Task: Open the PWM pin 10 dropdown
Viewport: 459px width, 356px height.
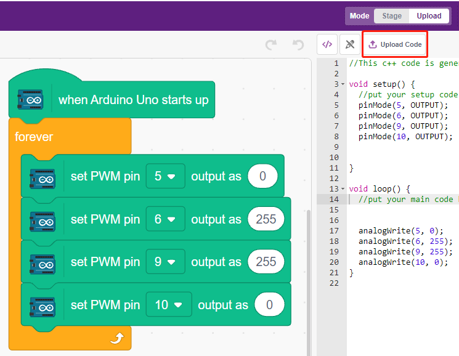Action: [x=169, y=304]
